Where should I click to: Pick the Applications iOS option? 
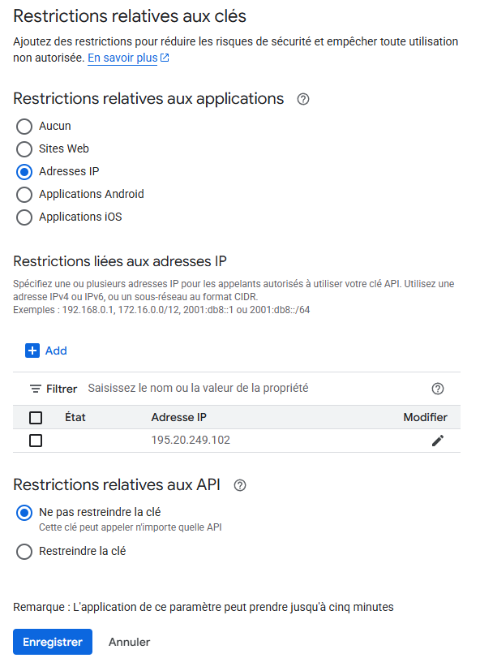(24, 217)
